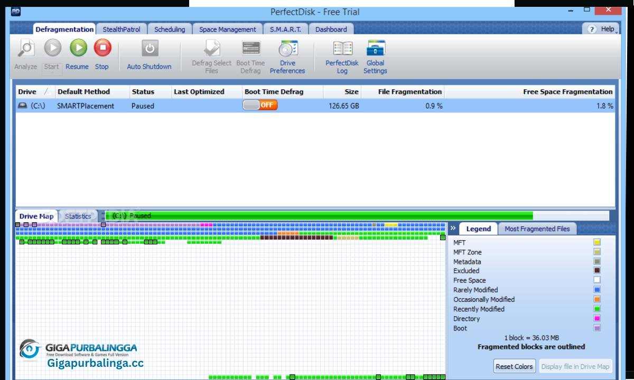Select the Legend tab

[x=478, y=229]
